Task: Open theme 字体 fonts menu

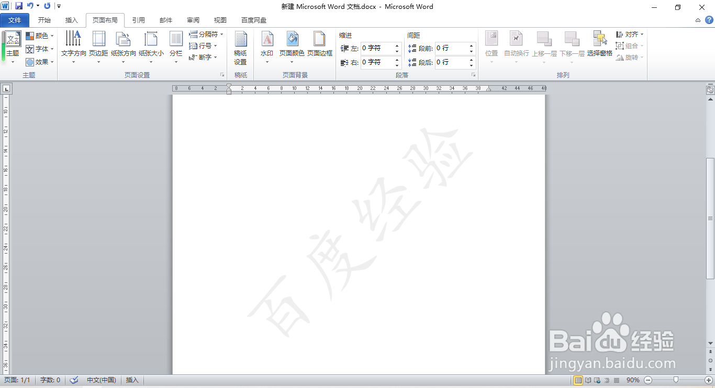Action: [40, 49]
